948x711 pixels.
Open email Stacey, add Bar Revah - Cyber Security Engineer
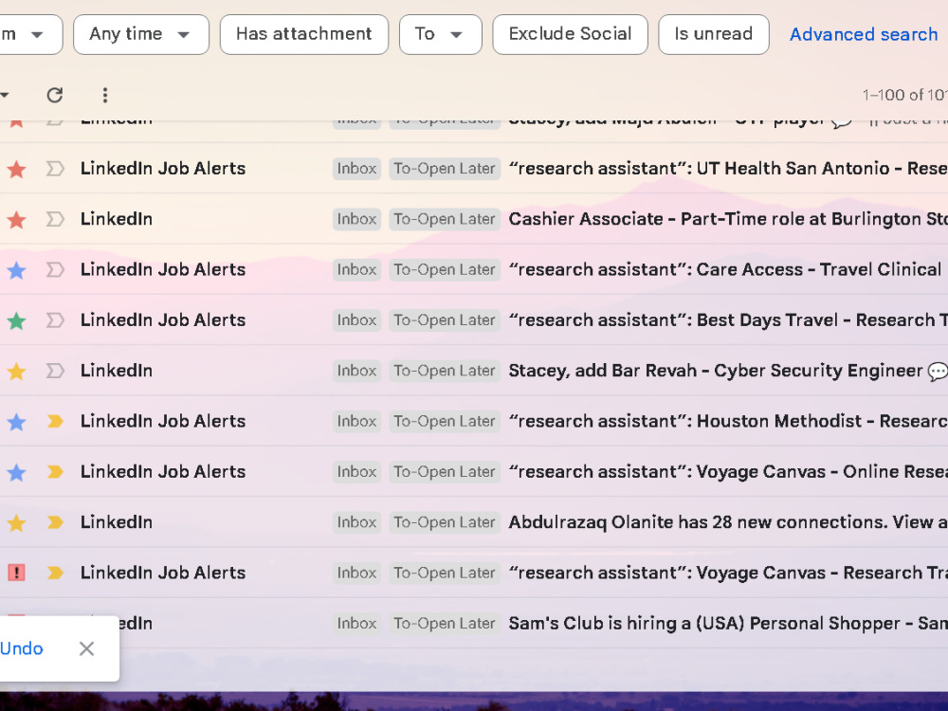[716, 371]
